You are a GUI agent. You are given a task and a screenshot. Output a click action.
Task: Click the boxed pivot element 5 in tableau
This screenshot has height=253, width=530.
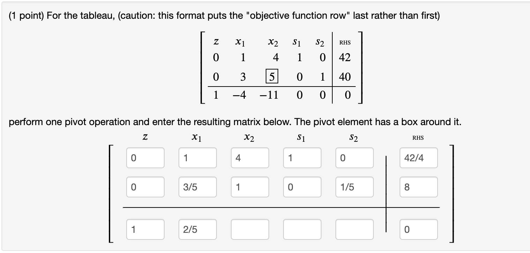coord(272,76)
